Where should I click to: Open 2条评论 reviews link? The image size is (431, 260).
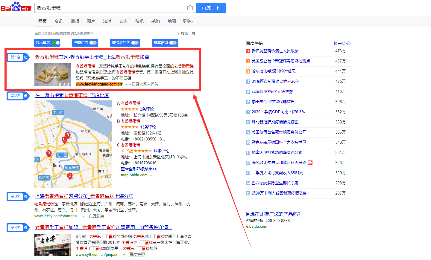(147, 109)
